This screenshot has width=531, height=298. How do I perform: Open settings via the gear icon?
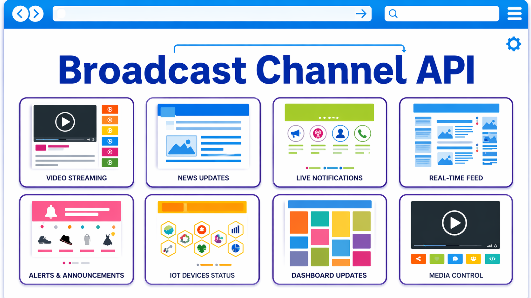[514, 44]
